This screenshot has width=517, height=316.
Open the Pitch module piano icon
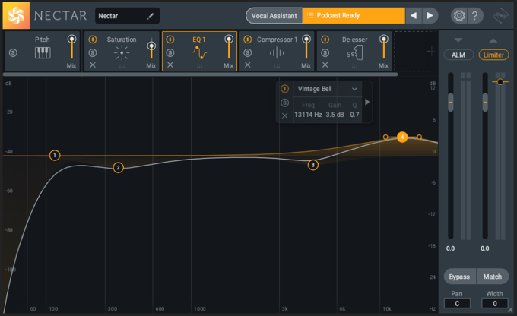(43, 52)
